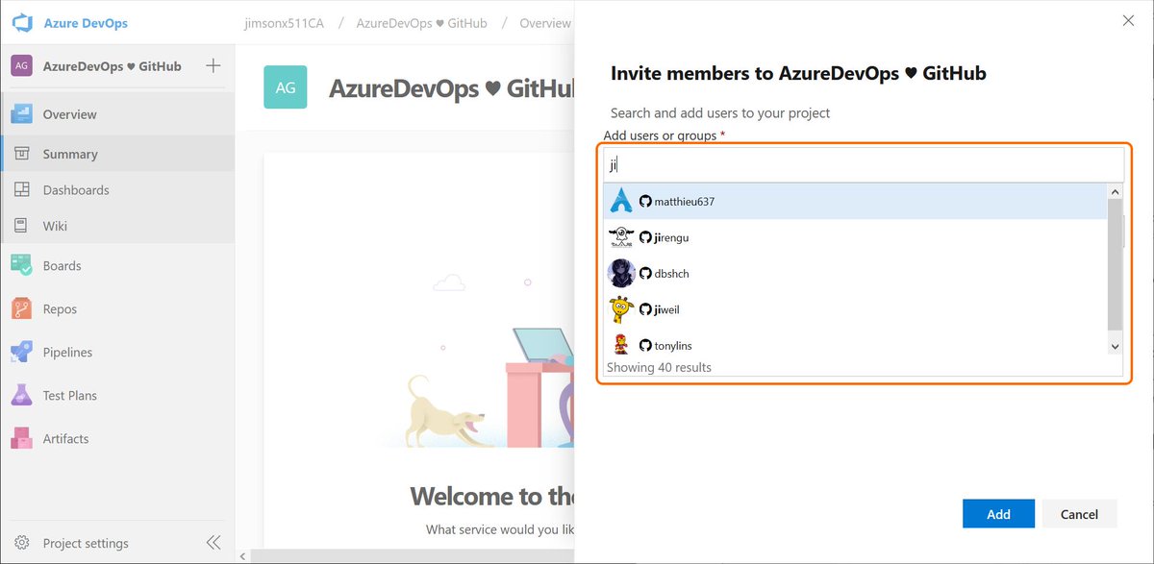The image size is (1154, 564).
Task: Choose the jirengu username result
Action: [x=671, y=237]
